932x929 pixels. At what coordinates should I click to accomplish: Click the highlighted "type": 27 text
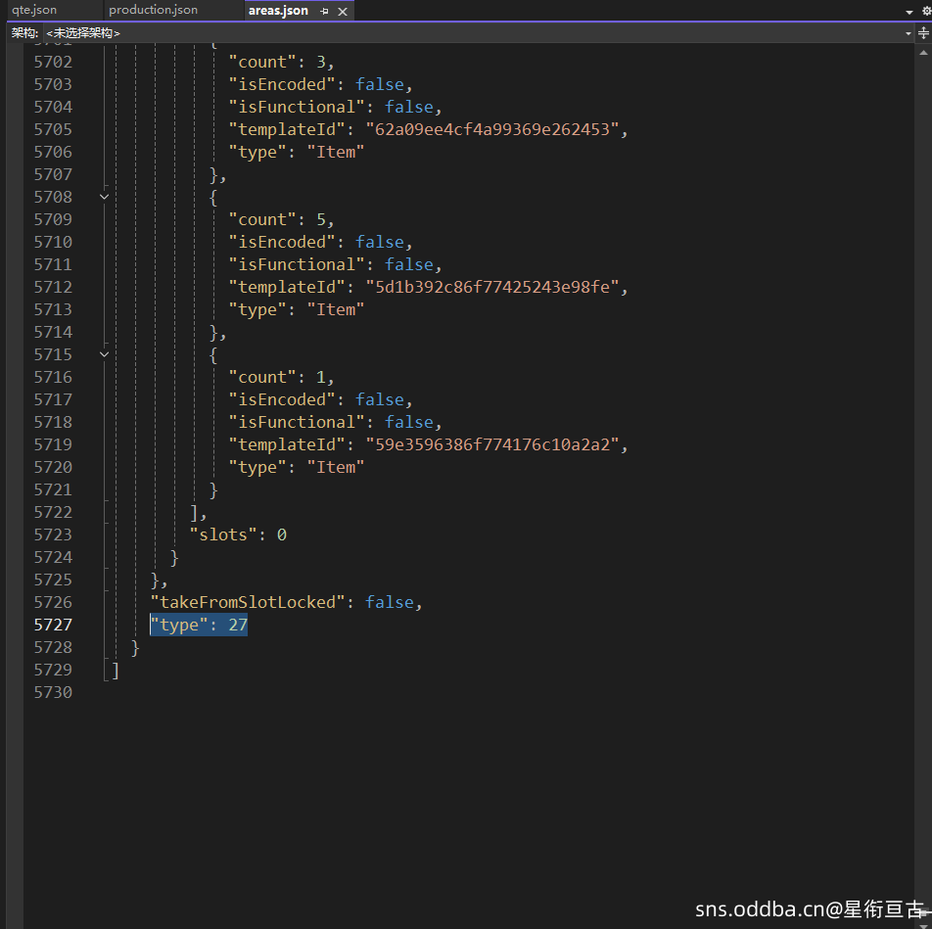(199, 625)
